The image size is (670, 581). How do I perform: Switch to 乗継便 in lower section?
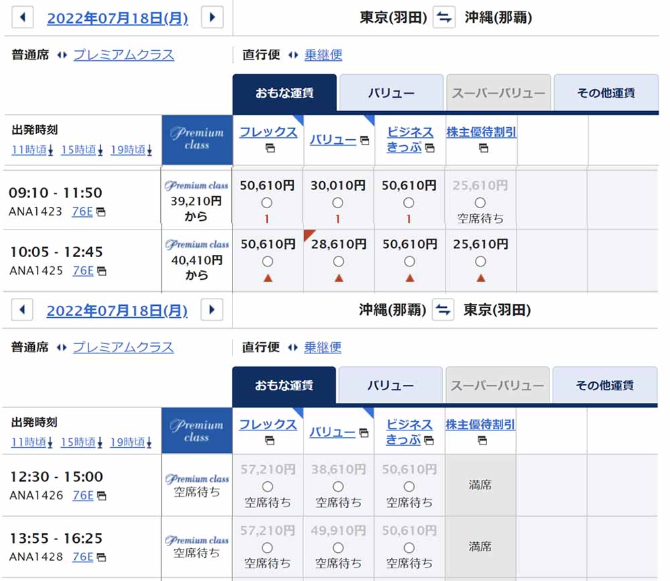pyautogui.click(x=323, y=347)
